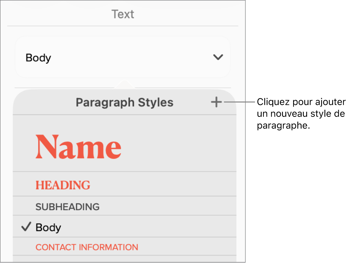This screenshot has width=351, height=263.
Task: Toggle the checkmark selection on Body
Action: (x=26, y=227)
